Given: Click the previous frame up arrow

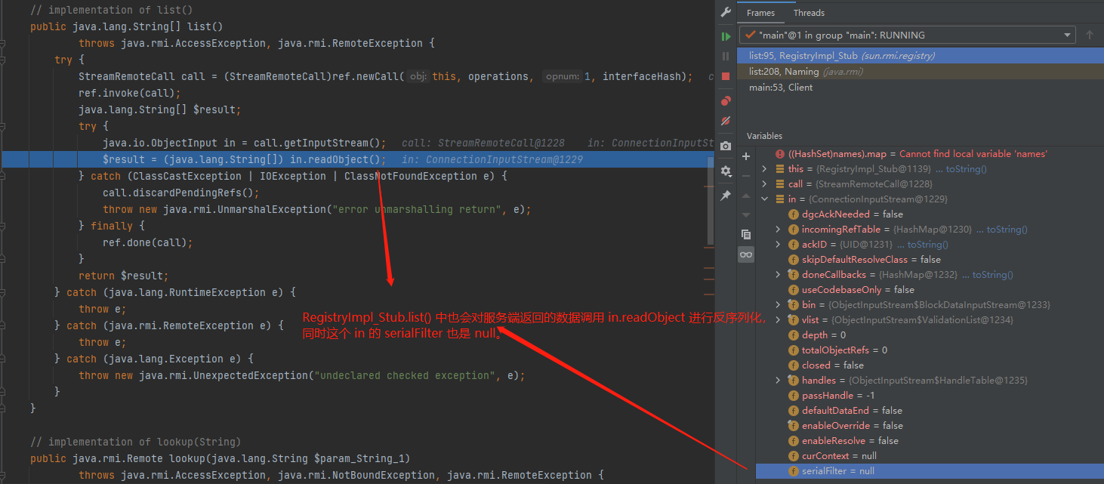Looking at the screenshot, I should click(1089, 35).
